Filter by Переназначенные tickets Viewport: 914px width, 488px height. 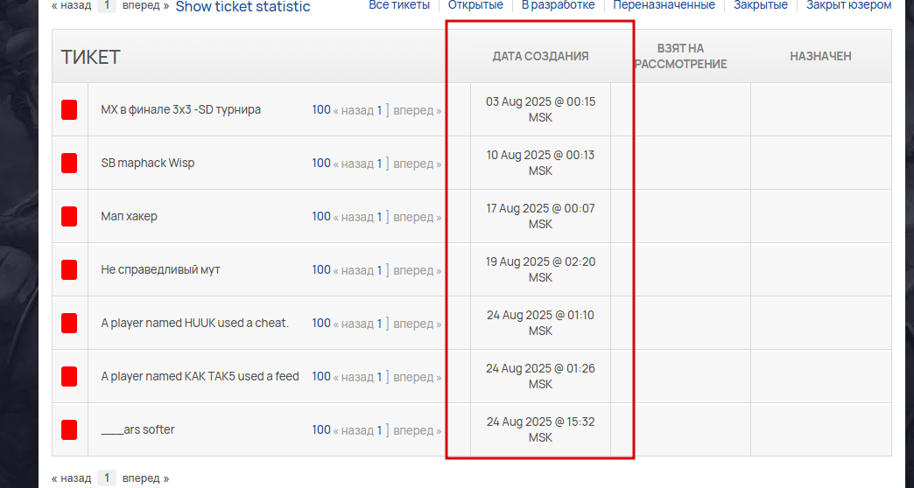click(664, 5)
